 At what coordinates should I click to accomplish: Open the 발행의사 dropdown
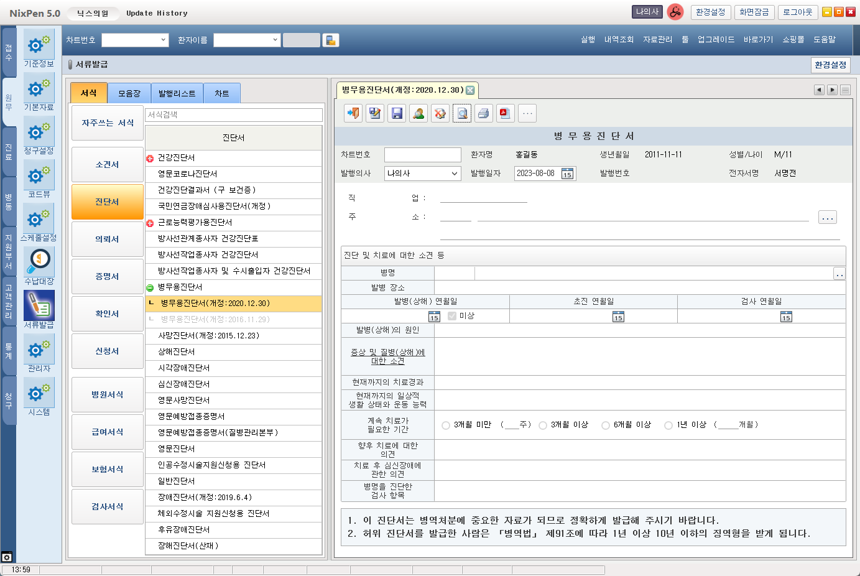454,174
